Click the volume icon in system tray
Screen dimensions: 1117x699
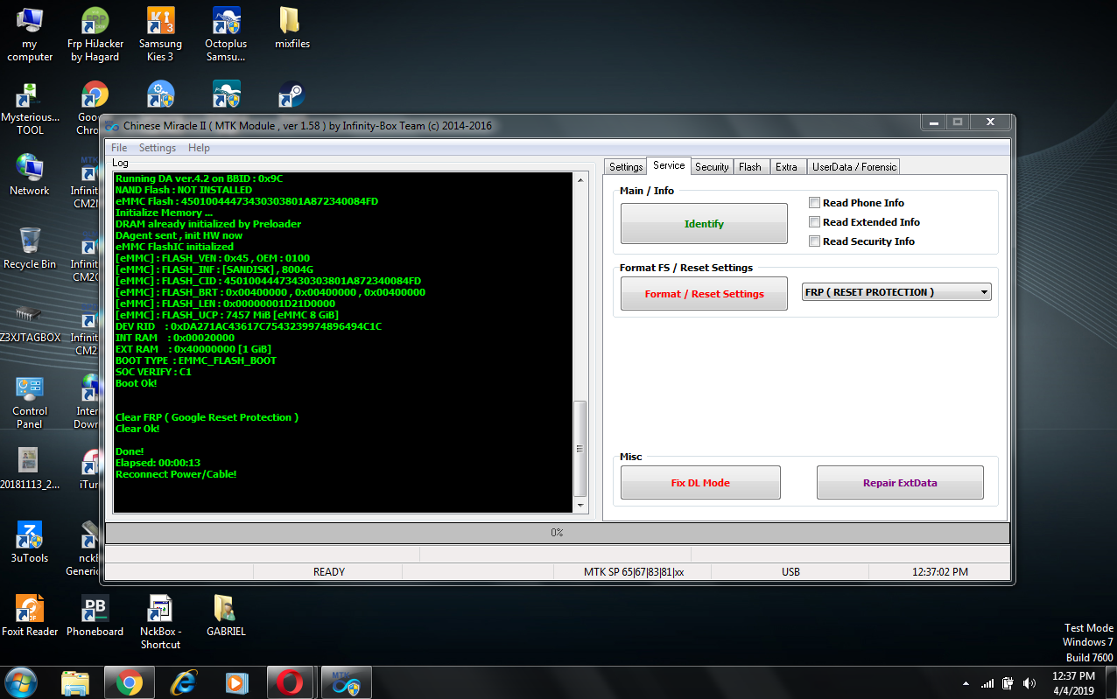pyautogui.click(x=1028, y=682)
